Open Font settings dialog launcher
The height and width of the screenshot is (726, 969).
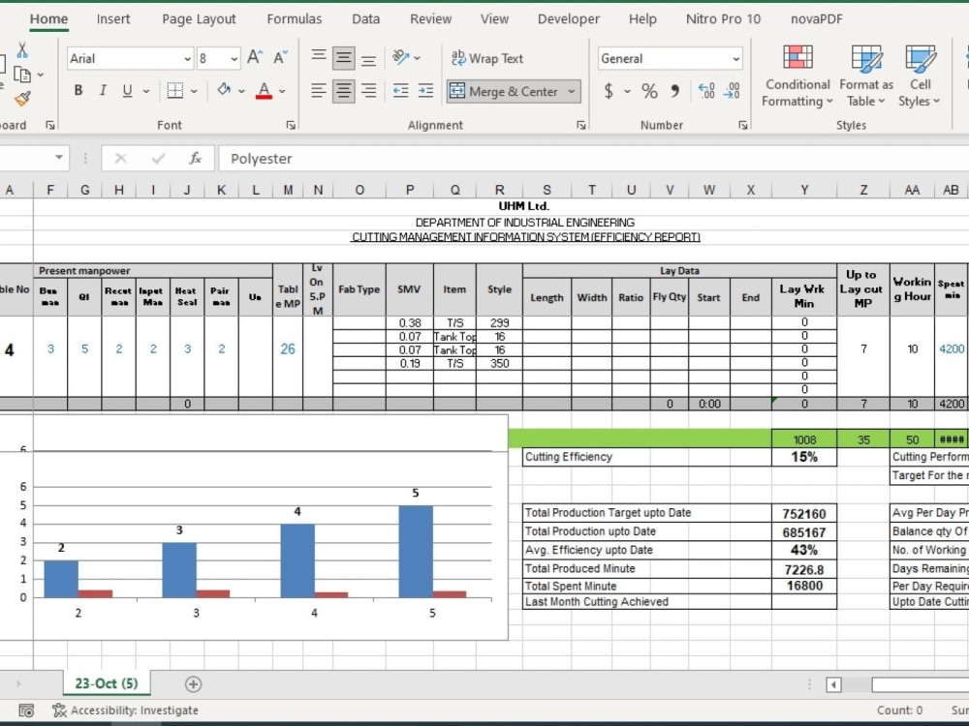pos(291,125)
